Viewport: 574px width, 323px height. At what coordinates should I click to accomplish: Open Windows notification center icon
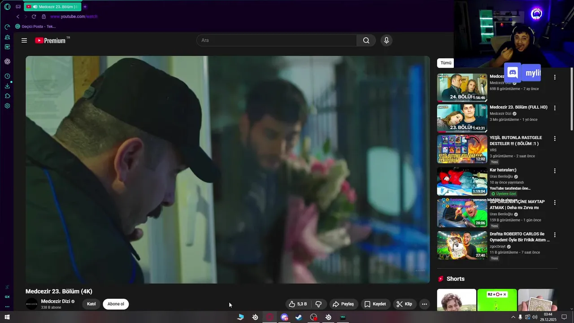pos(564,317)
